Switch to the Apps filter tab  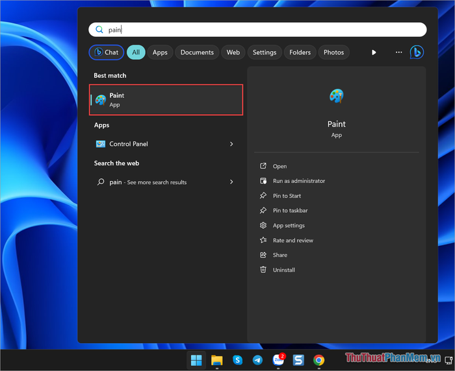tap(160, 53)
